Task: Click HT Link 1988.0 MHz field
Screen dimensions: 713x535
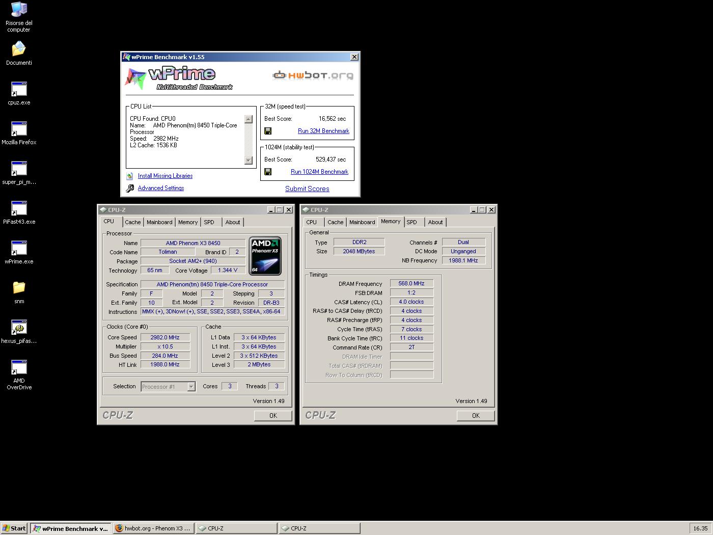Action: point(165,364)
